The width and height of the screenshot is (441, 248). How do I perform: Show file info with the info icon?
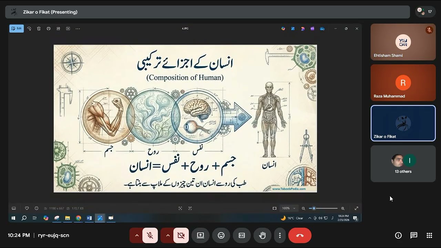point(37,208)
